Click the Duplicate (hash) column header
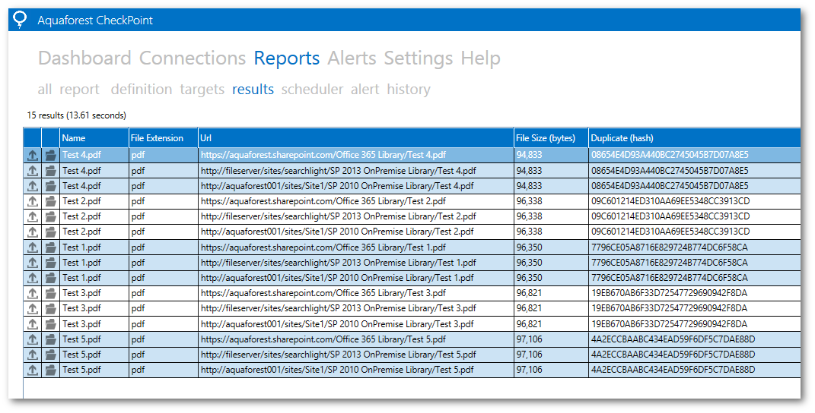Image resolution: width=815 pixels, height=413 pixels. pos(622,138)
